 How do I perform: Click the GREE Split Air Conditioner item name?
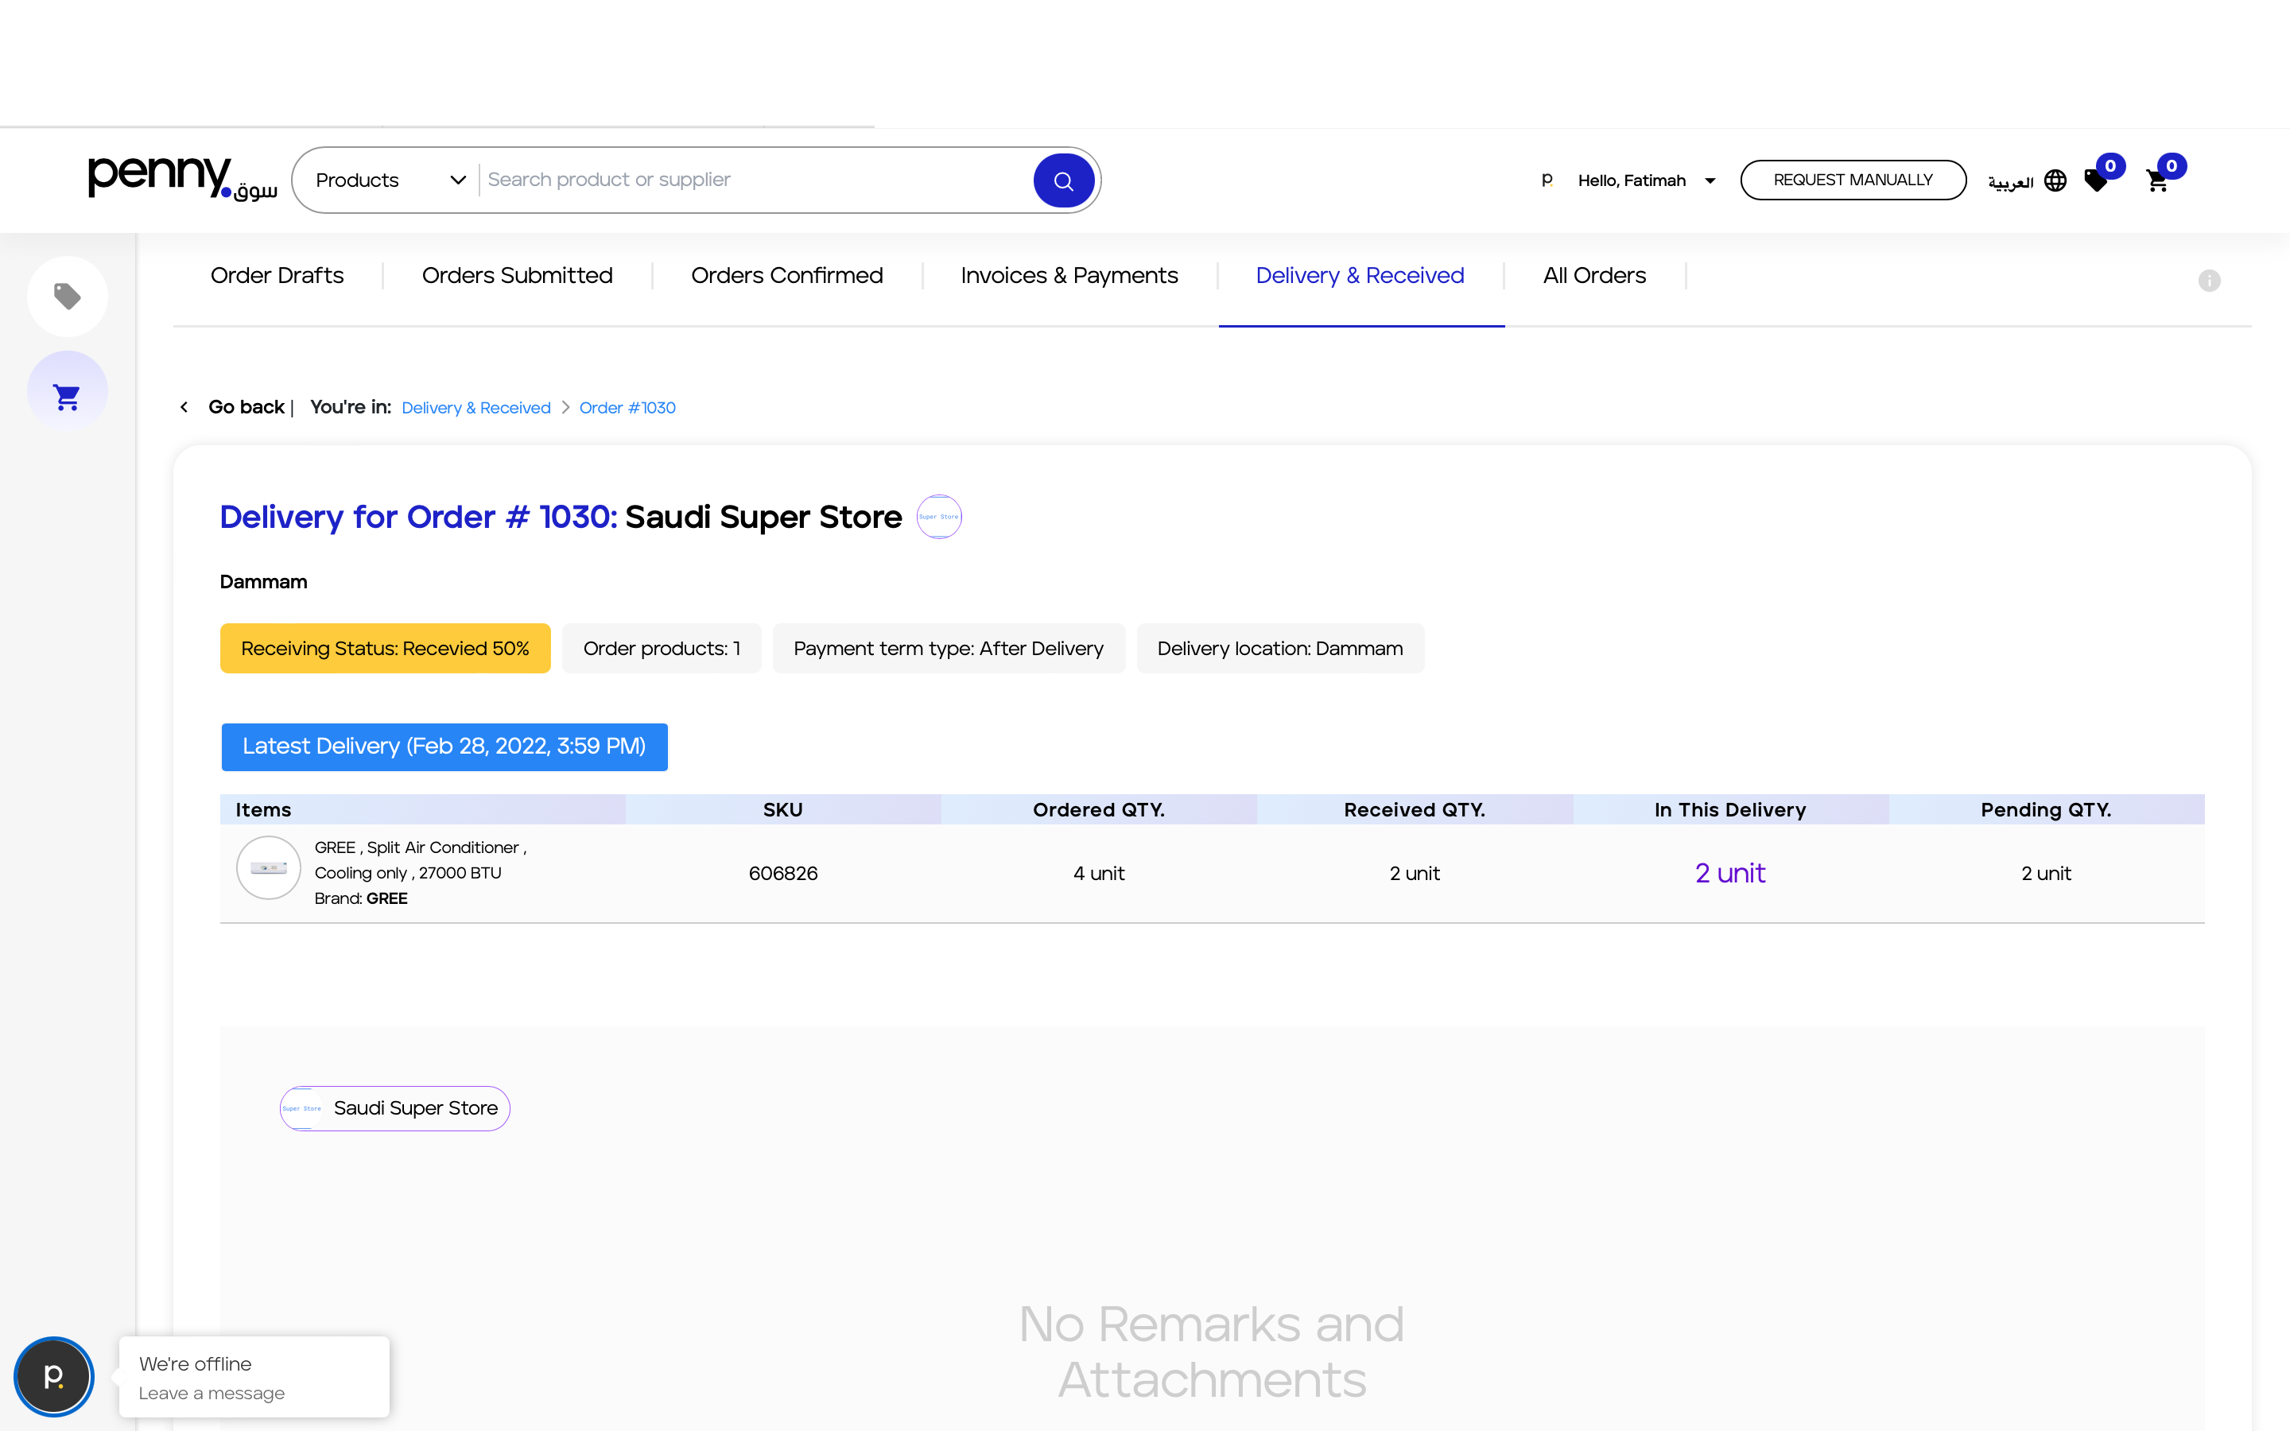click(x=421, y=860)
